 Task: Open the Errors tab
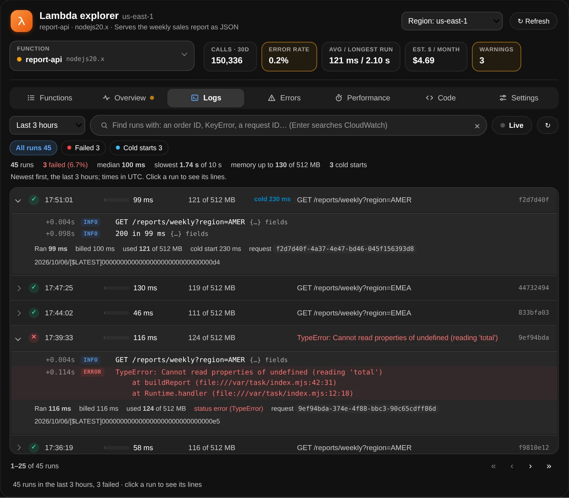coord(284,98)
